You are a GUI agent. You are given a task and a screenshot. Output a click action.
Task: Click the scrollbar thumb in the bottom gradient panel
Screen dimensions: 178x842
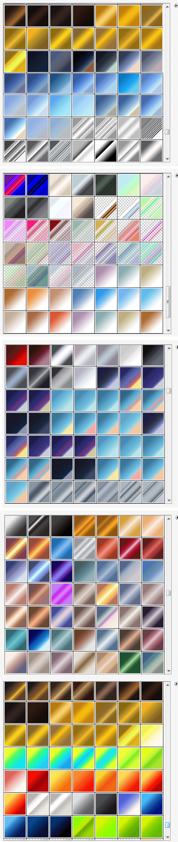pos(168,825)
